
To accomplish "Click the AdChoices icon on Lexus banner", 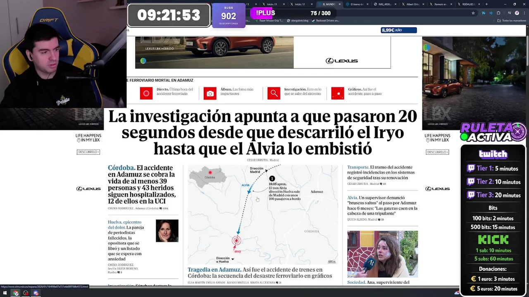I will (143, 61).
